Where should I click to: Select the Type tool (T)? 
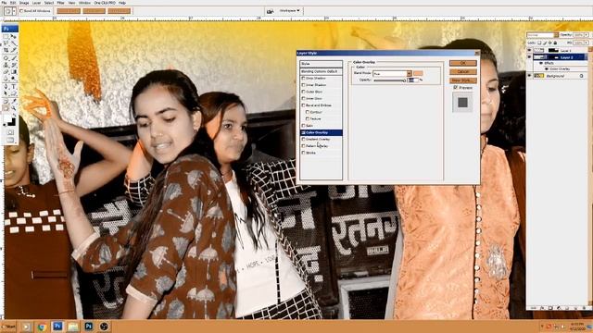[x=14, y=87]
